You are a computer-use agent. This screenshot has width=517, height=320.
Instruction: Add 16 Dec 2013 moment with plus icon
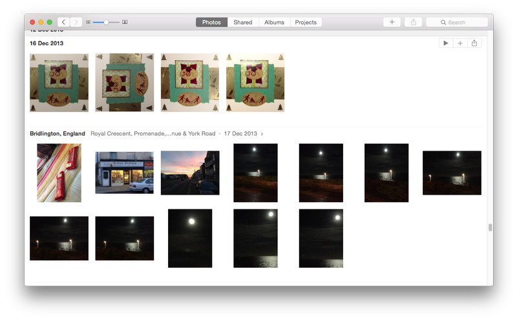(x=460, y=43)
